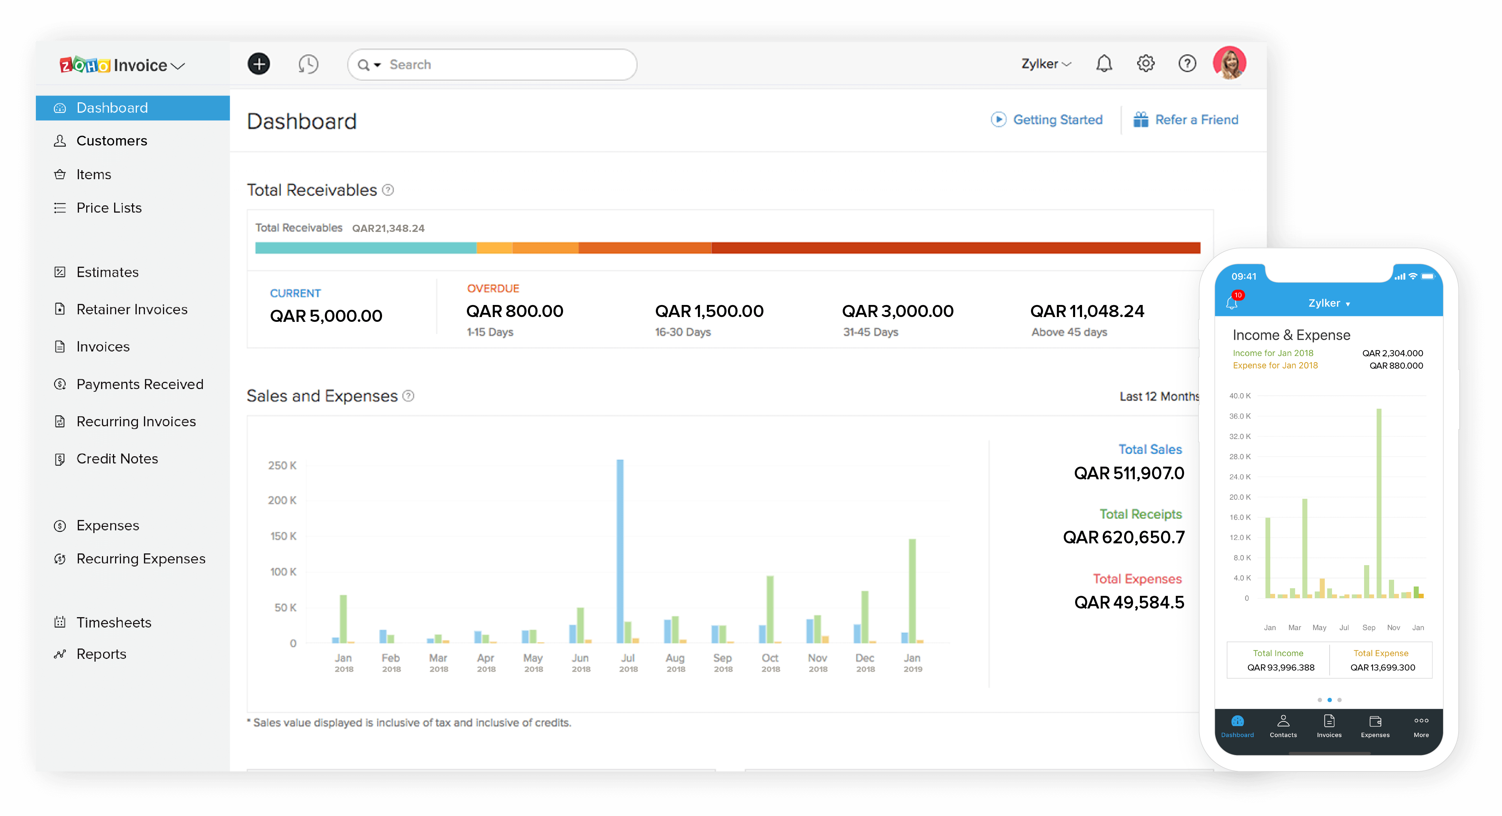The height and width of the screenshot is (816, 1502).
Task: Click the plus quick-create icon
Action: [258, 64]
